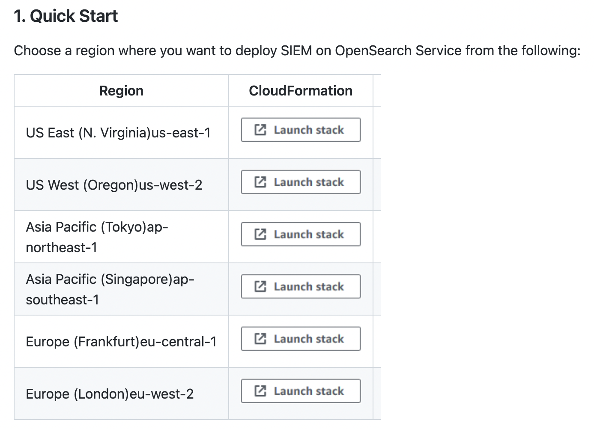
Task: Click the external-link icon in the Frankfurt row
Action: click(x=260, y=339)
